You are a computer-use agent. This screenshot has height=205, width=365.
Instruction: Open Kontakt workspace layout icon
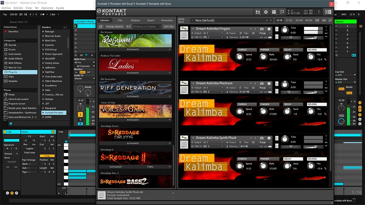coord(274,12)
